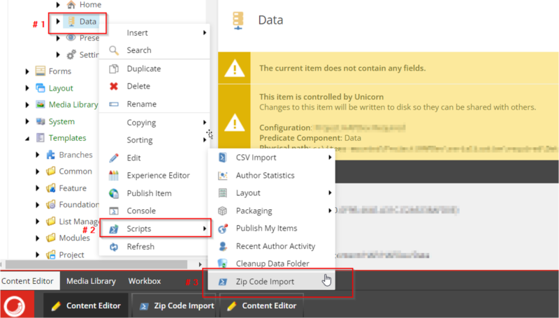Click the Recent Author Activity icon
559x318 pixels.
[223, 246]
